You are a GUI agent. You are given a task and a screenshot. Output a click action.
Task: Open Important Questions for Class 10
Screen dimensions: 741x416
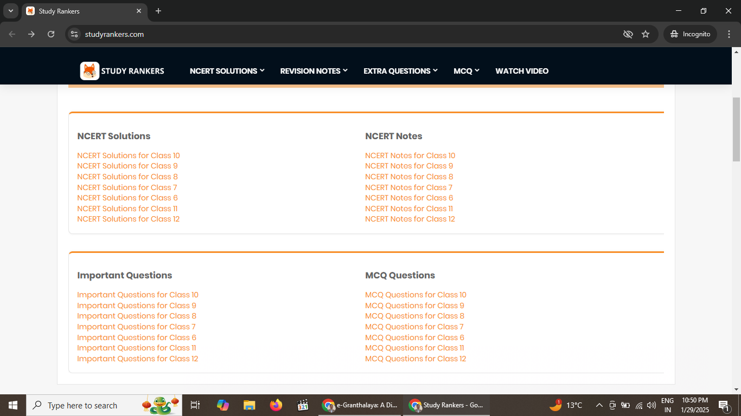[138, 295]
